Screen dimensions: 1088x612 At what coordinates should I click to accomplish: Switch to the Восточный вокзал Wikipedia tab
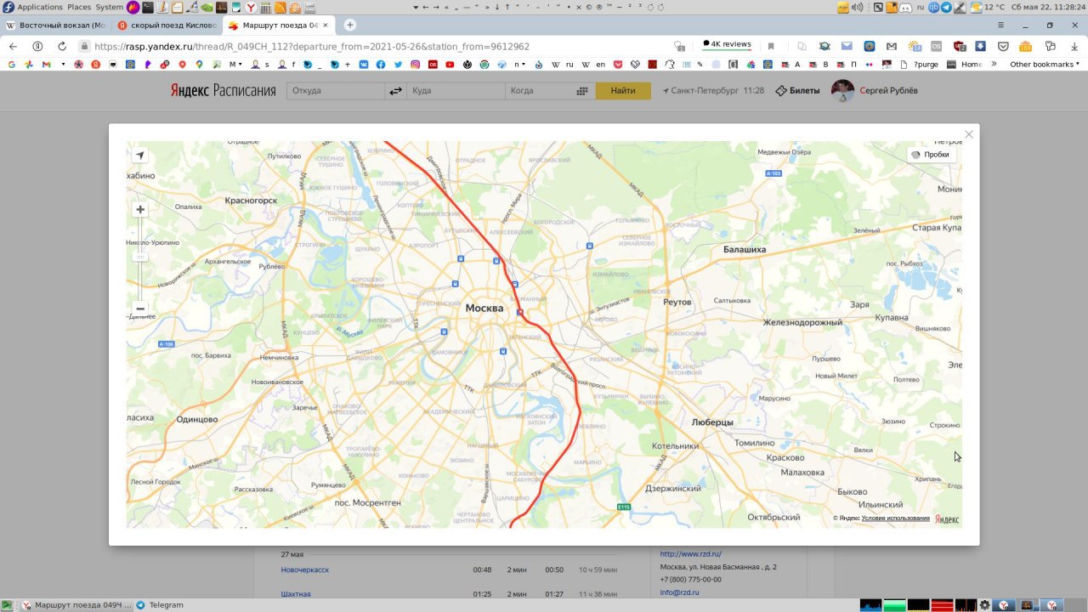[x=56, y=25]
